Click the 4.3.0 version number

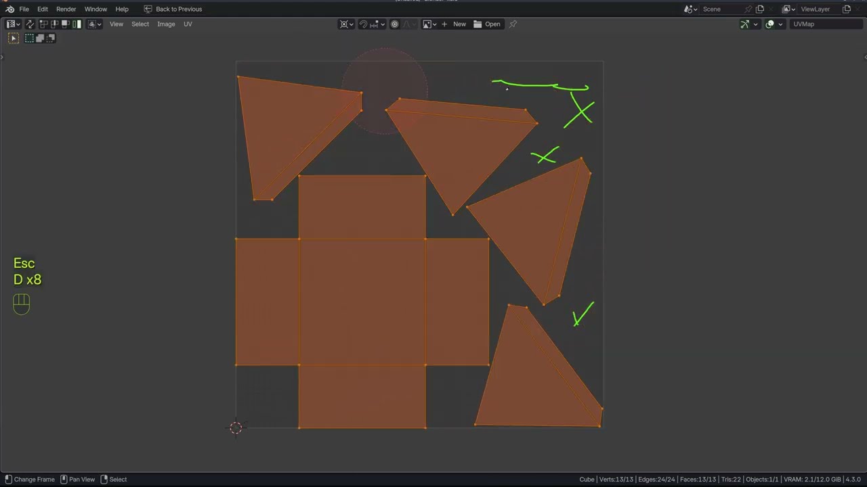(853, 479)
